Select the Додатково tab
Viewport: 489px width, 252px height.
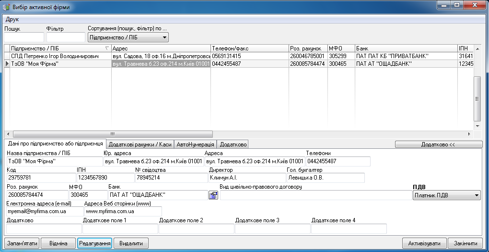tap(233, 144)
